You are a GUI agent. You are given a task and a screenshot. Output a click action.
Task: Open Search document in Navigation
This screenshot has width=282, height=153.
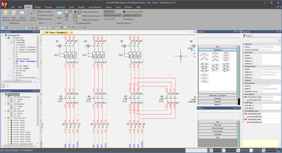click(x=23, y=16)
